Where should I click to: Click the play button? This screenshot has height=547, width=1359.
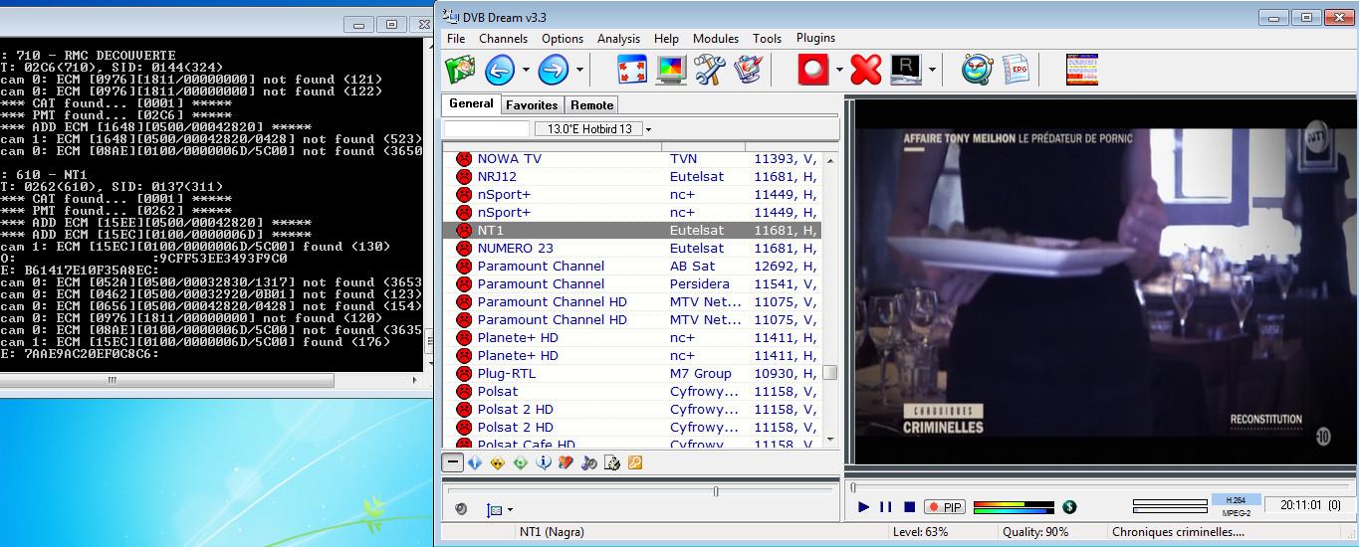tap(863, 507)
